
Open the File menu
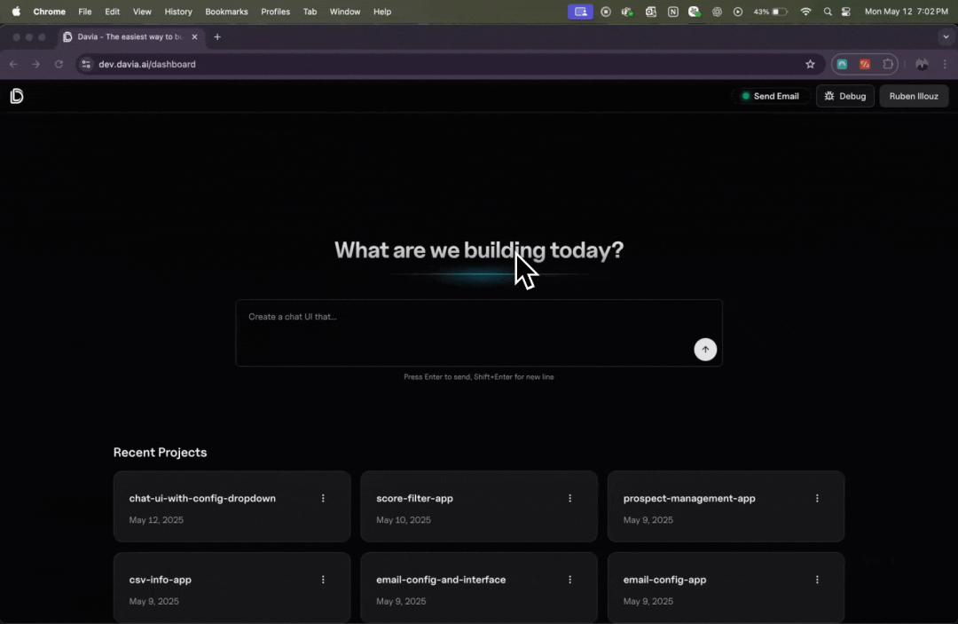[x=85, y=12]
